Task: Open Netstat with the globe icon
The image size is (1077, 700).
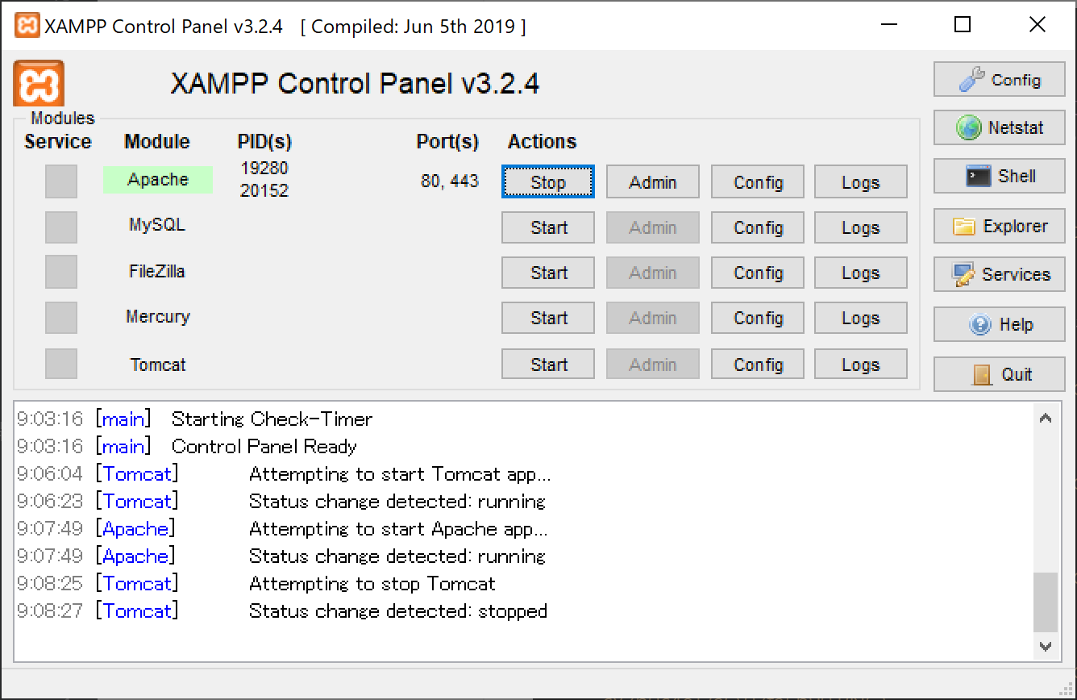Action: point(1000,127)
